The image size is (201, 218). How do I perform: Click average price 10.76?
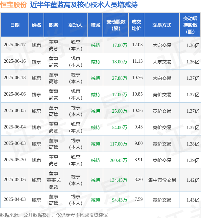pos(137,77)
